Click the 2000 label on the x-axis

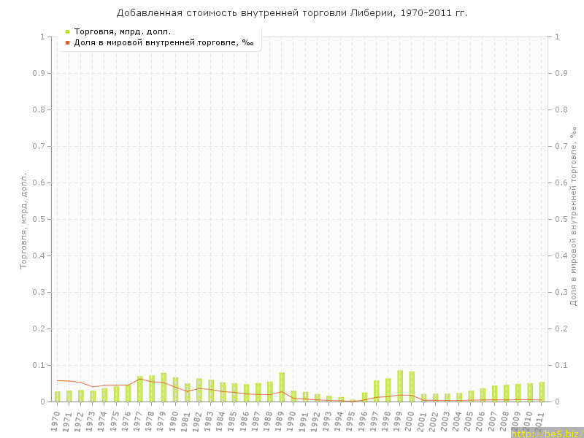click(x=410, y=420)
